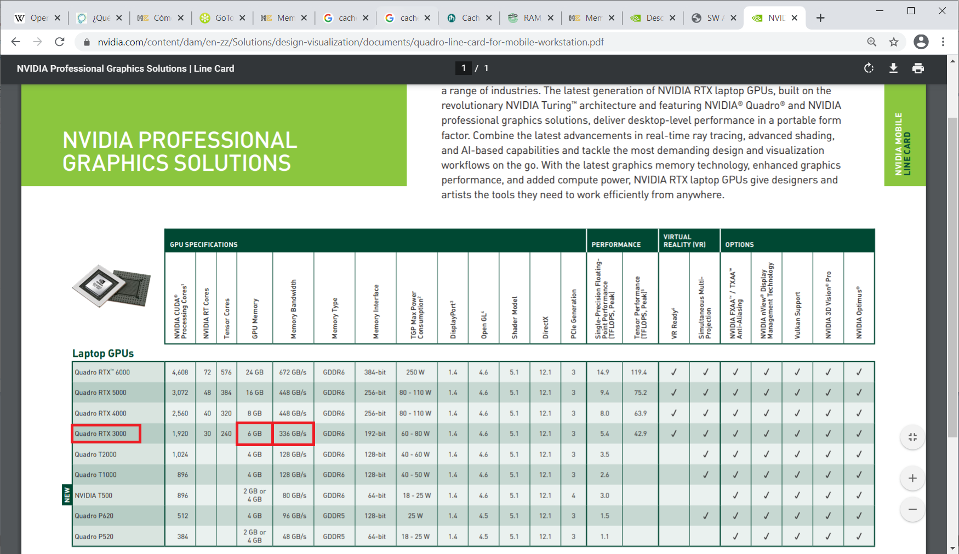Switch to the Desc tab

pos(648,18)
